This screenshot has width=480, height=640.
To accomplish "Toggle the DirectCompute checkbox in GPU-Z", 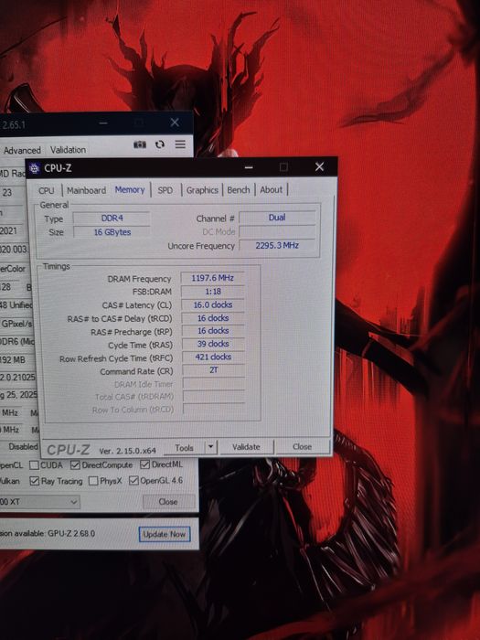I will coord(75,464).
